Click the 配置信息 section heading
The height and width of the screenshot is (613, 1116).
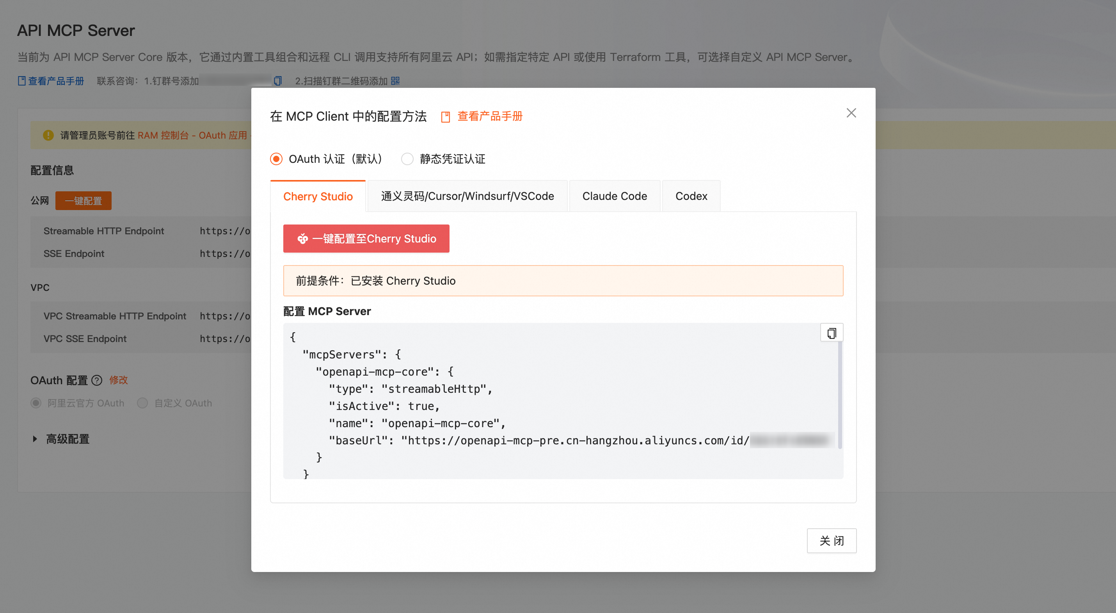[52, 170]
